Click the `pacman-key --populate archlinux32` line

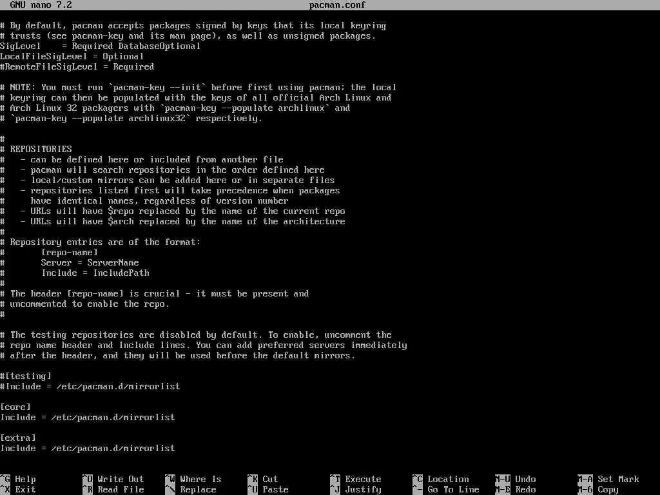(x=131, y=119)
